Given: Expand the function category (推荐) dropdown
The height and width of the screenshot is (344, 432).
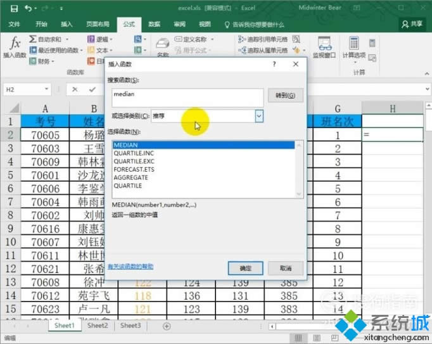Looking at the screenshot, I should pyautogui.click(x=258, y=116).
